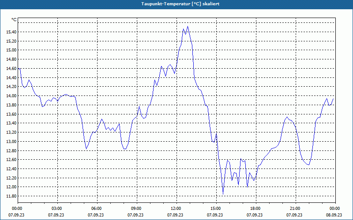
Task: Select the 12,80 y-axis label
Action: 11,150
